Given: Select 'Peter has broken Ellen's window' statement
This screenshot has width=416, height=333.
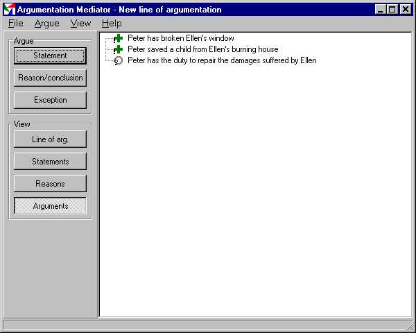Looking at the screenshot, I should (180, 39).
